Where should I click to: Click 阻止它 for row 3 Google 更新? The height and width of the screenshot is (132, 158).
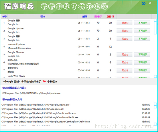pyautogui.click(x=125, y=39)
